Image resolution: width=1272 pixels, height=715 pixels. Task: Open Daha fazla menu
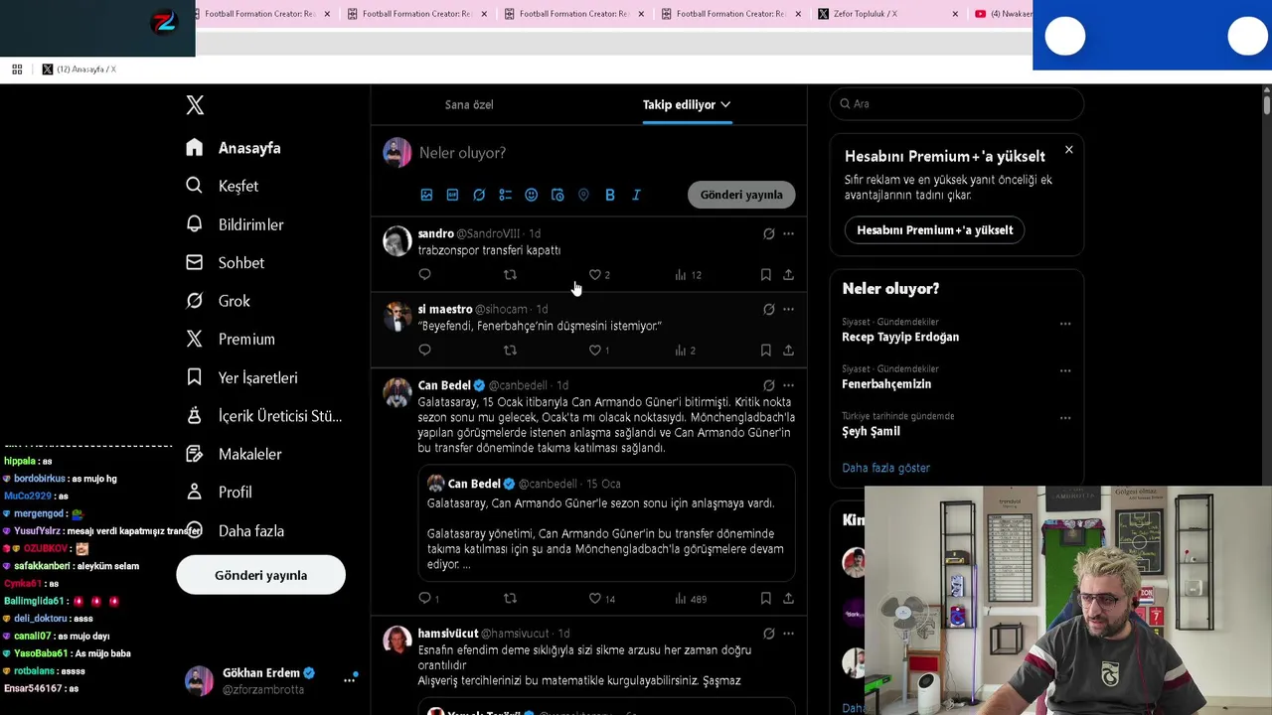(236, 530)
